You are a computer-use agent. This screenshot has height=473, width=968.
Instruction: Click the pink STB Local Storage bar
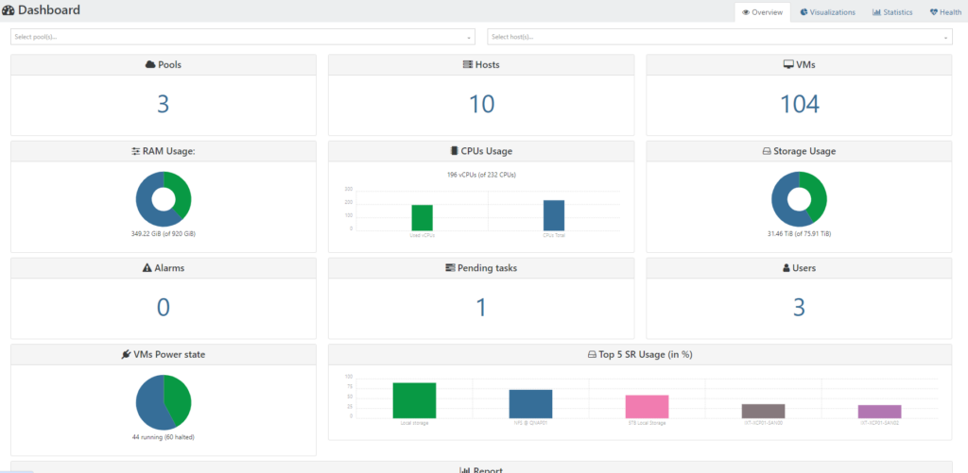(647, 407)
